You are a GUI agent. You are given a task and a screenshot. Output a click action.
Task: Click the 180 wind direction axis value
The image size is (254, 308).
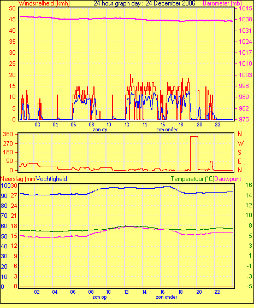click(8, 153)
